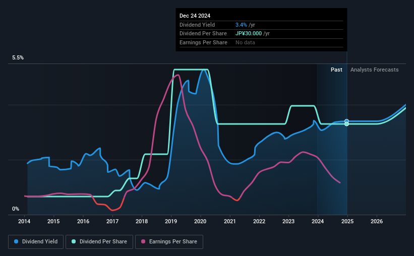Click the Dec 24 2024 tooltip date
Image resolution: width=414 pixels, height=256 pixels.
tap(195, 16)
